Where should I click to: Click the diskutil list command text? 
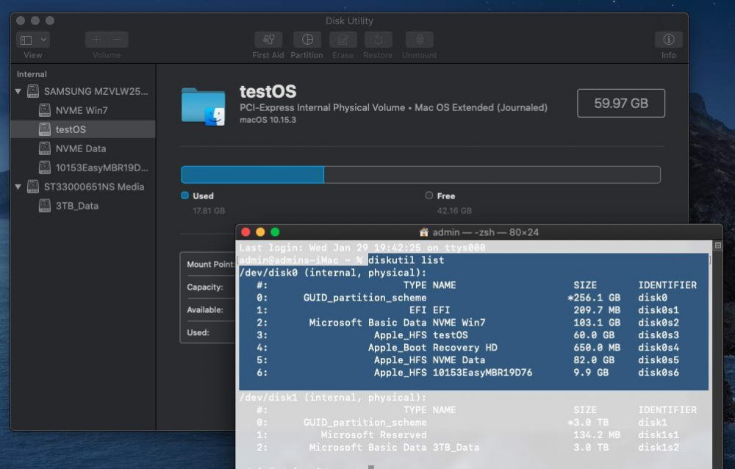tap(406, 260)
